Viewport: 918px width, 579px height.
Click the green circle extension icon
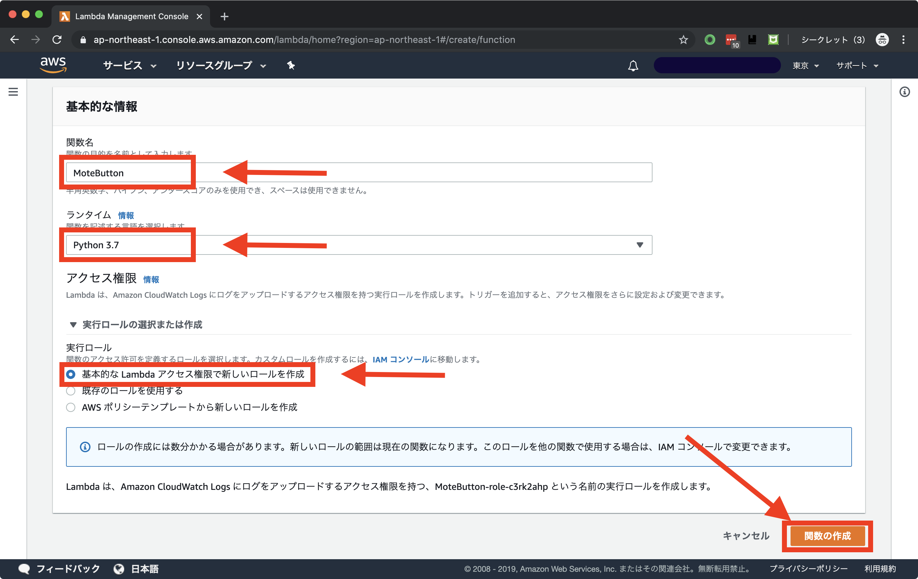[x=710, y=40]
